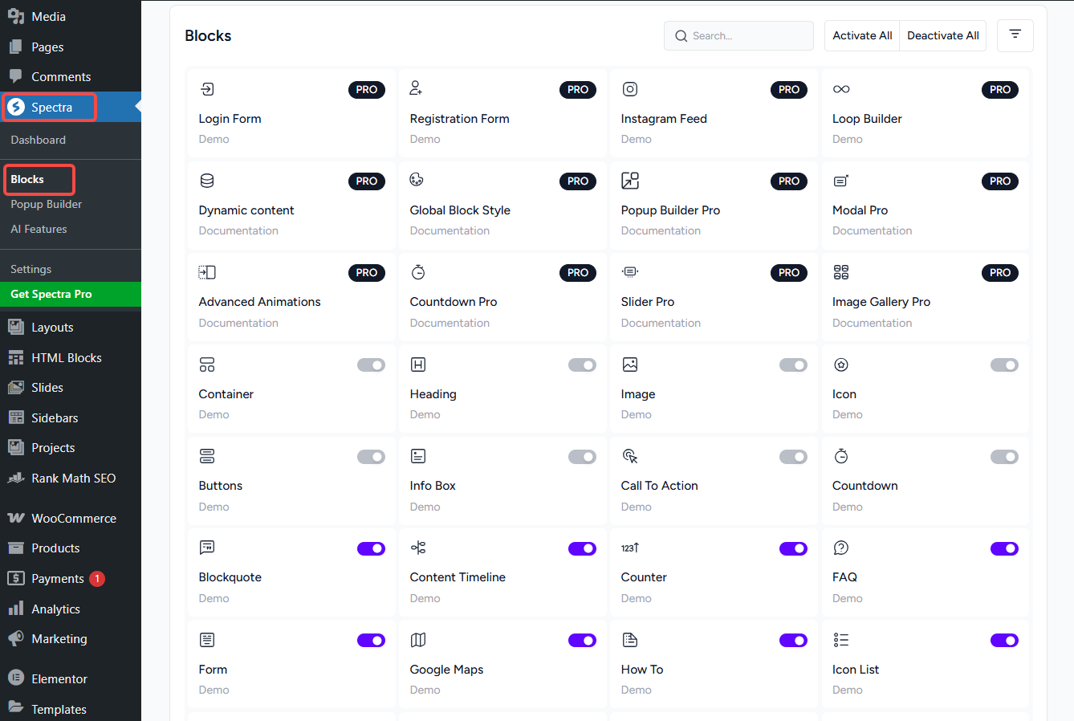This screenshot has width=1074, height=721.
Task: Disable the Blockquote block toggle
Action: click(371, 548)
